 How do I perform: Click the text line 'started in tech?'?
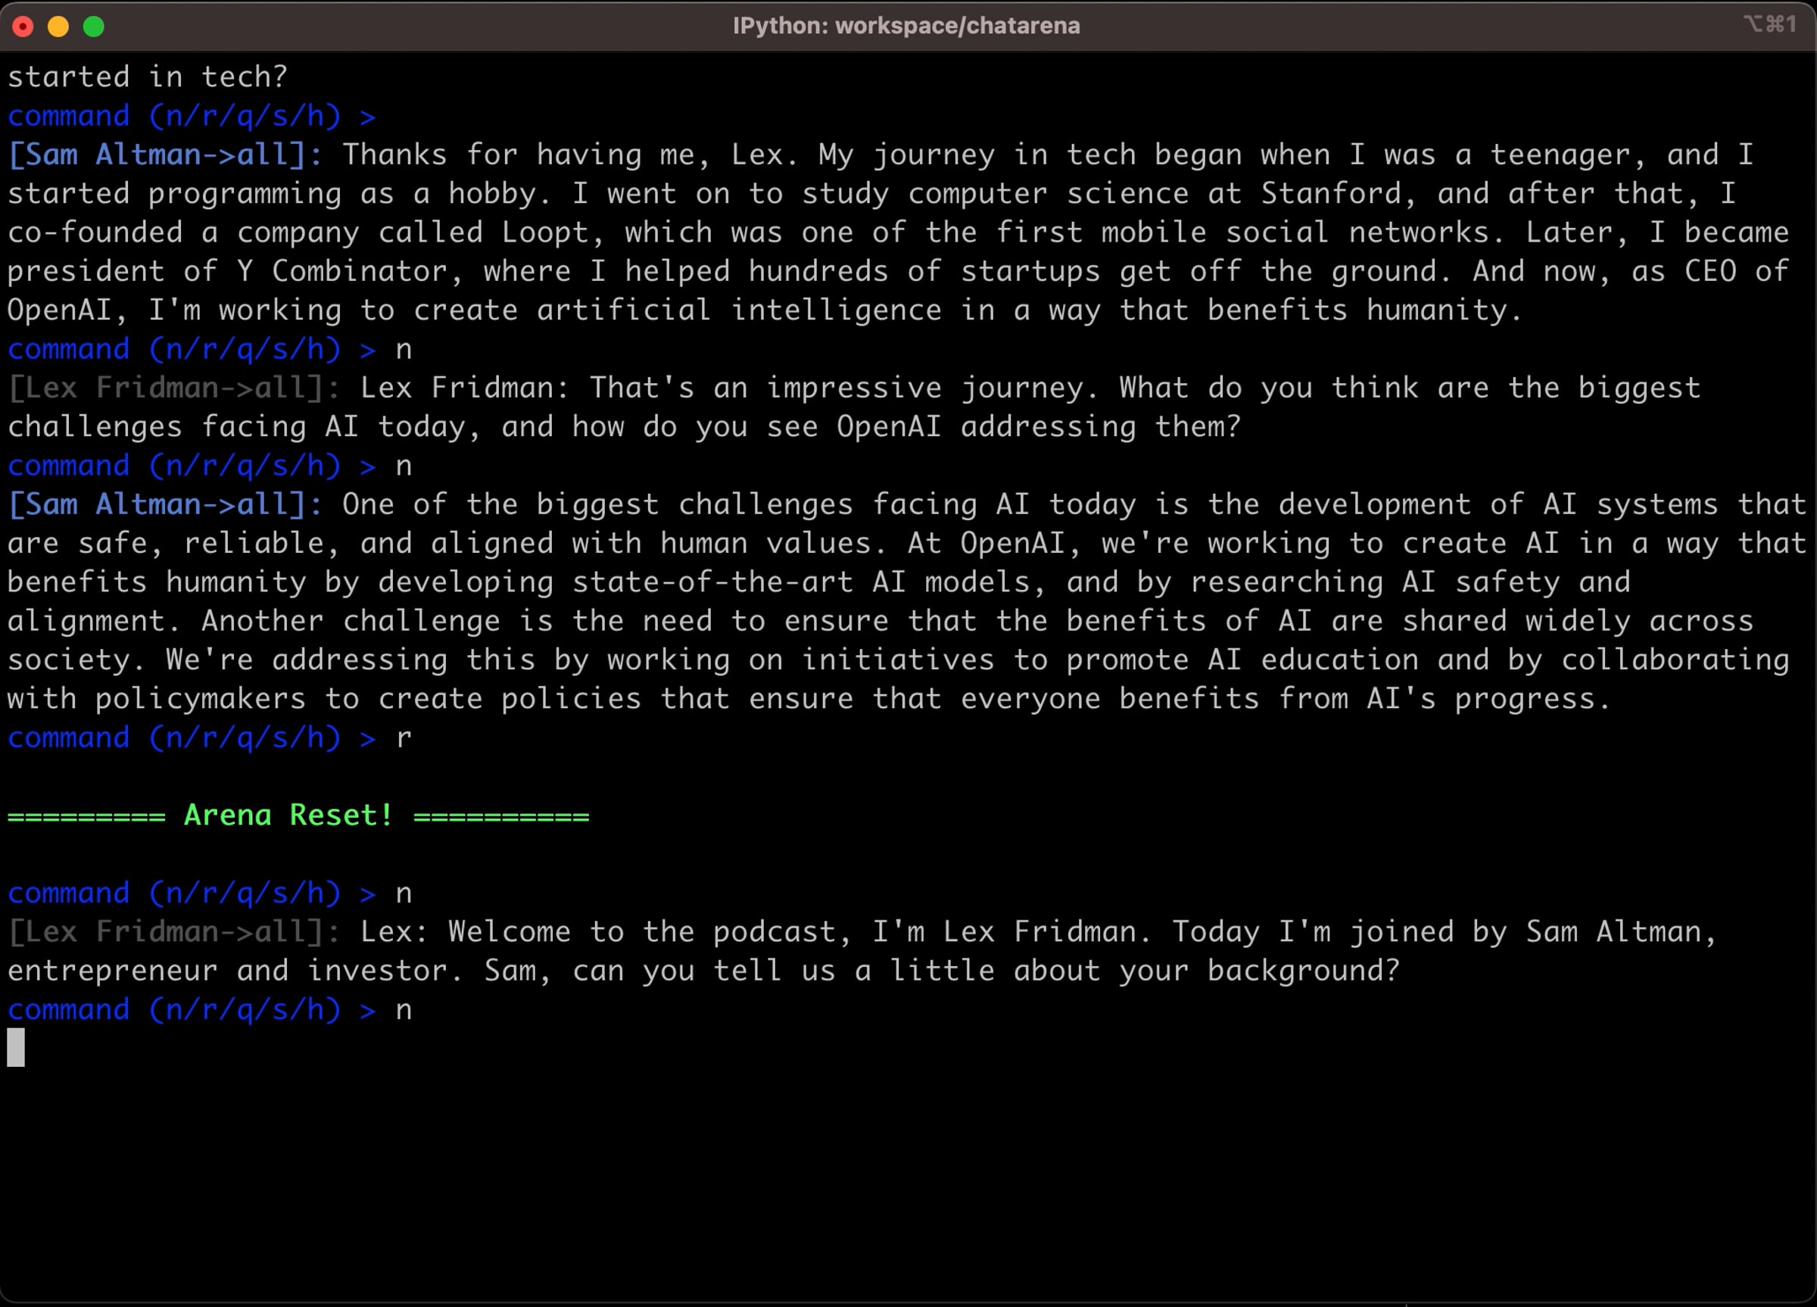(148, 77)
